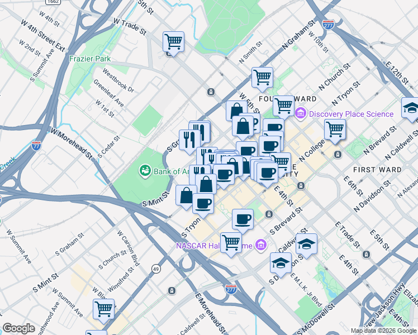Click coffee cup marker above E 4th St label
The height and width of the screenshot is (335, 418).
[x=267, y=173]
